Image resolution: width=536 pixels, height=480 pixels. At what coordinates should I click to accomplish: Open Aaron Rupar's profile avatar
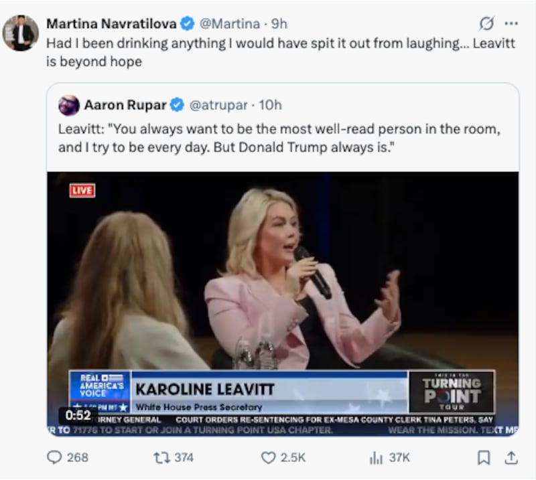click(70, 104)
